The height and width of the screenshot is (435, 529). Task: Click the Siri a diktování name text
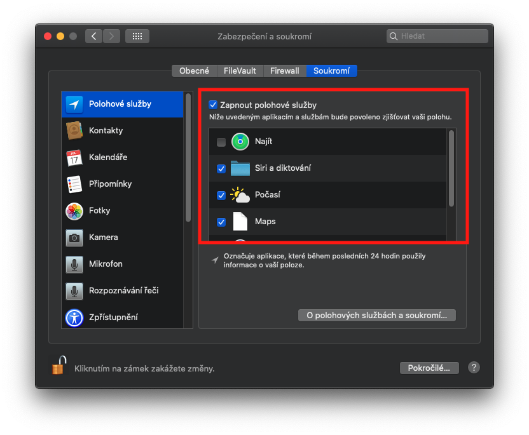point(283,168)
